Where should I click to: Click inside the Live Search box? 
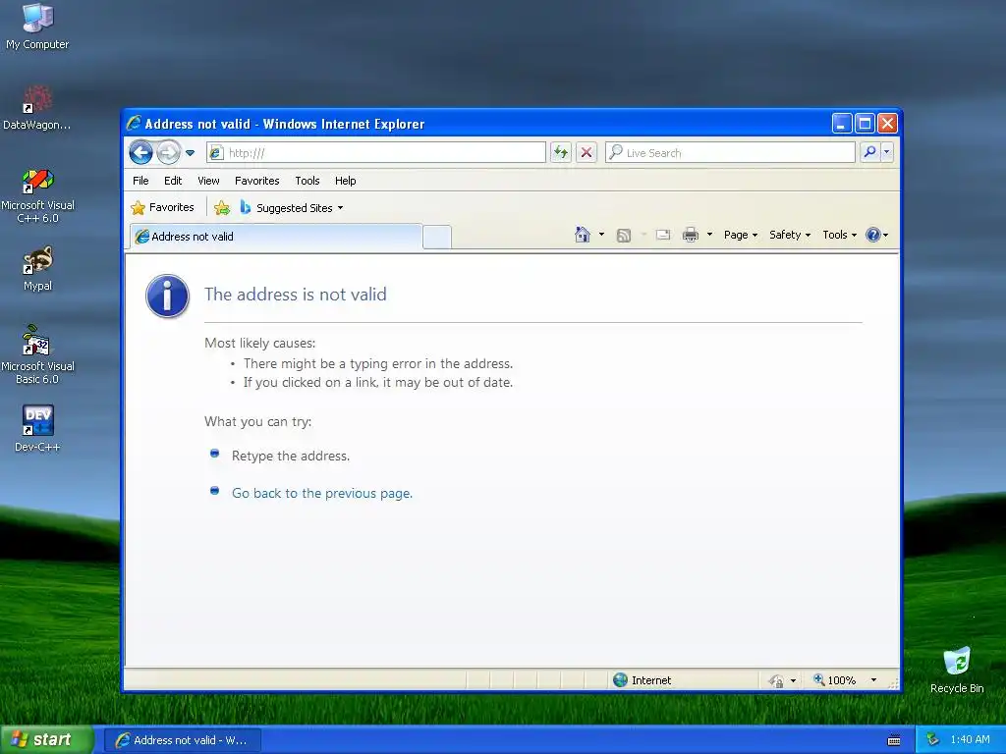tap(730, 152)
